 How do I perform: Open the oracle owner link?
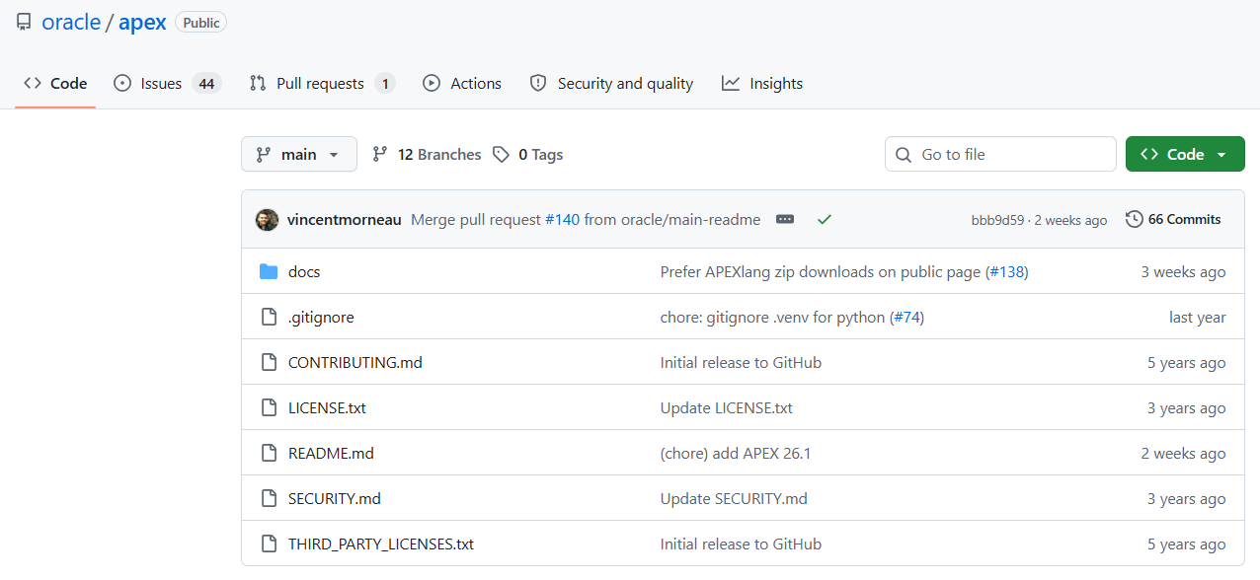pos(71,22)
